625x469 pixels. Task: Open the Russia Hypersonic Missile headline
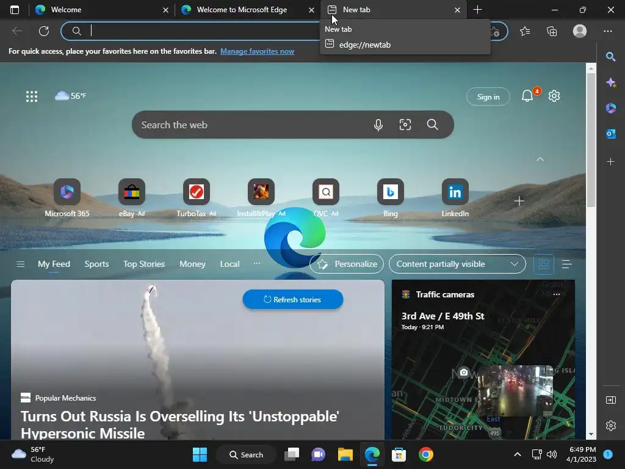pos(180,424)
